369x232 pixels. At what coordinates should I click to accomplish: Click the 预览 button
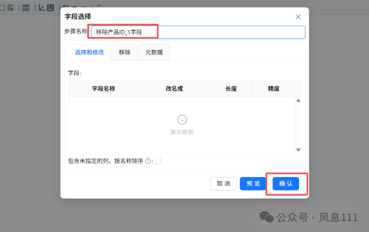(x=253, y=183)
